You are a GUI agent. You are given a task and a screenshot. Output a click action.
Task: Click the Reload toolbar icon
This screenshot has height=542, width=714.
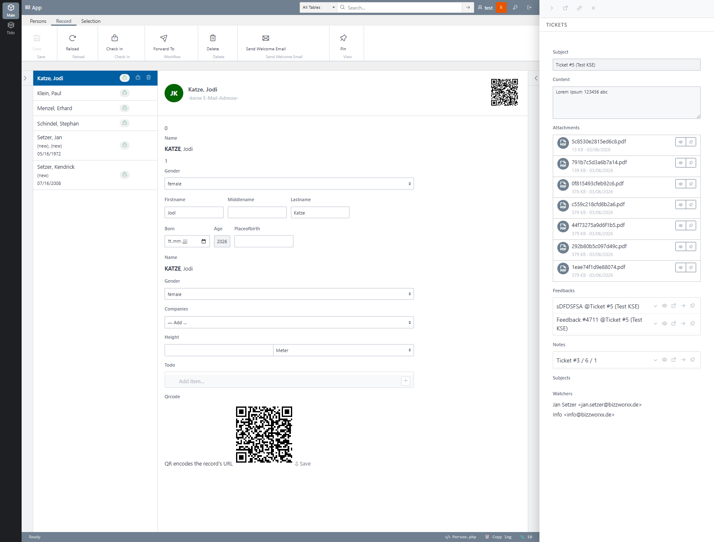tap(72, 38)
